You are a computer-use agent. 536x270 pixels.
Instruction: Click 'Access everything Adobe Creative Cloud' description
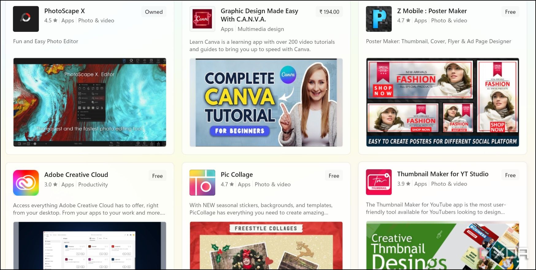pos(89,209)
